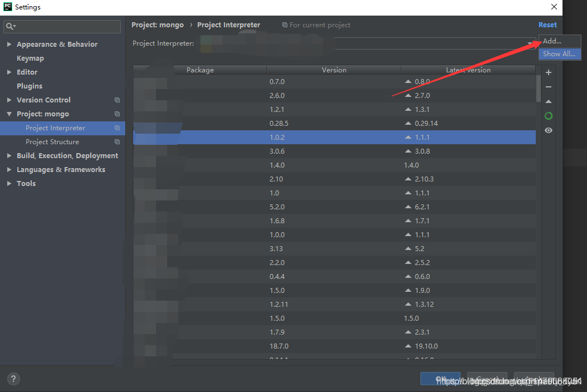Select the row with version 0.4.4
Image resolution: width=587 pixels, height=392 pixels.
click(x=334, y=276)
